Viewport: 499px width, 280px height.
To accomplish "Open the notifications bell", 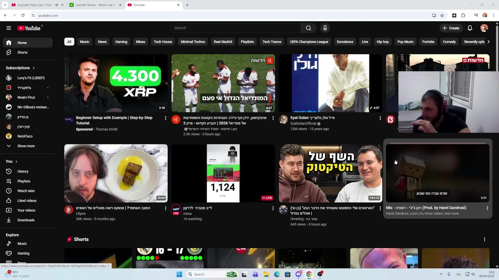I will 470,28.
